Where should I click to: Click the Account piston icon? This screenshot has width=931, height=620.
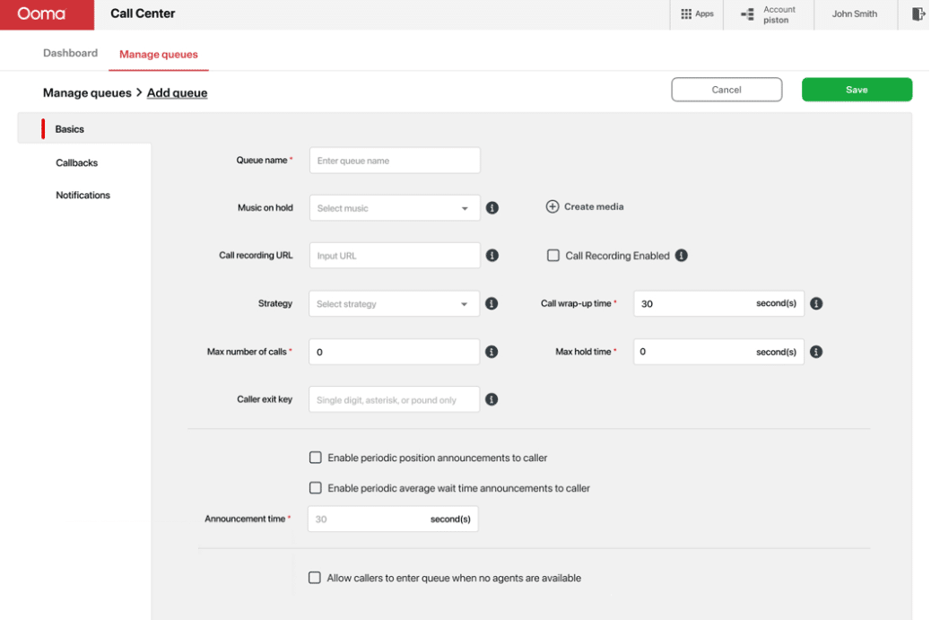[747, 13]
